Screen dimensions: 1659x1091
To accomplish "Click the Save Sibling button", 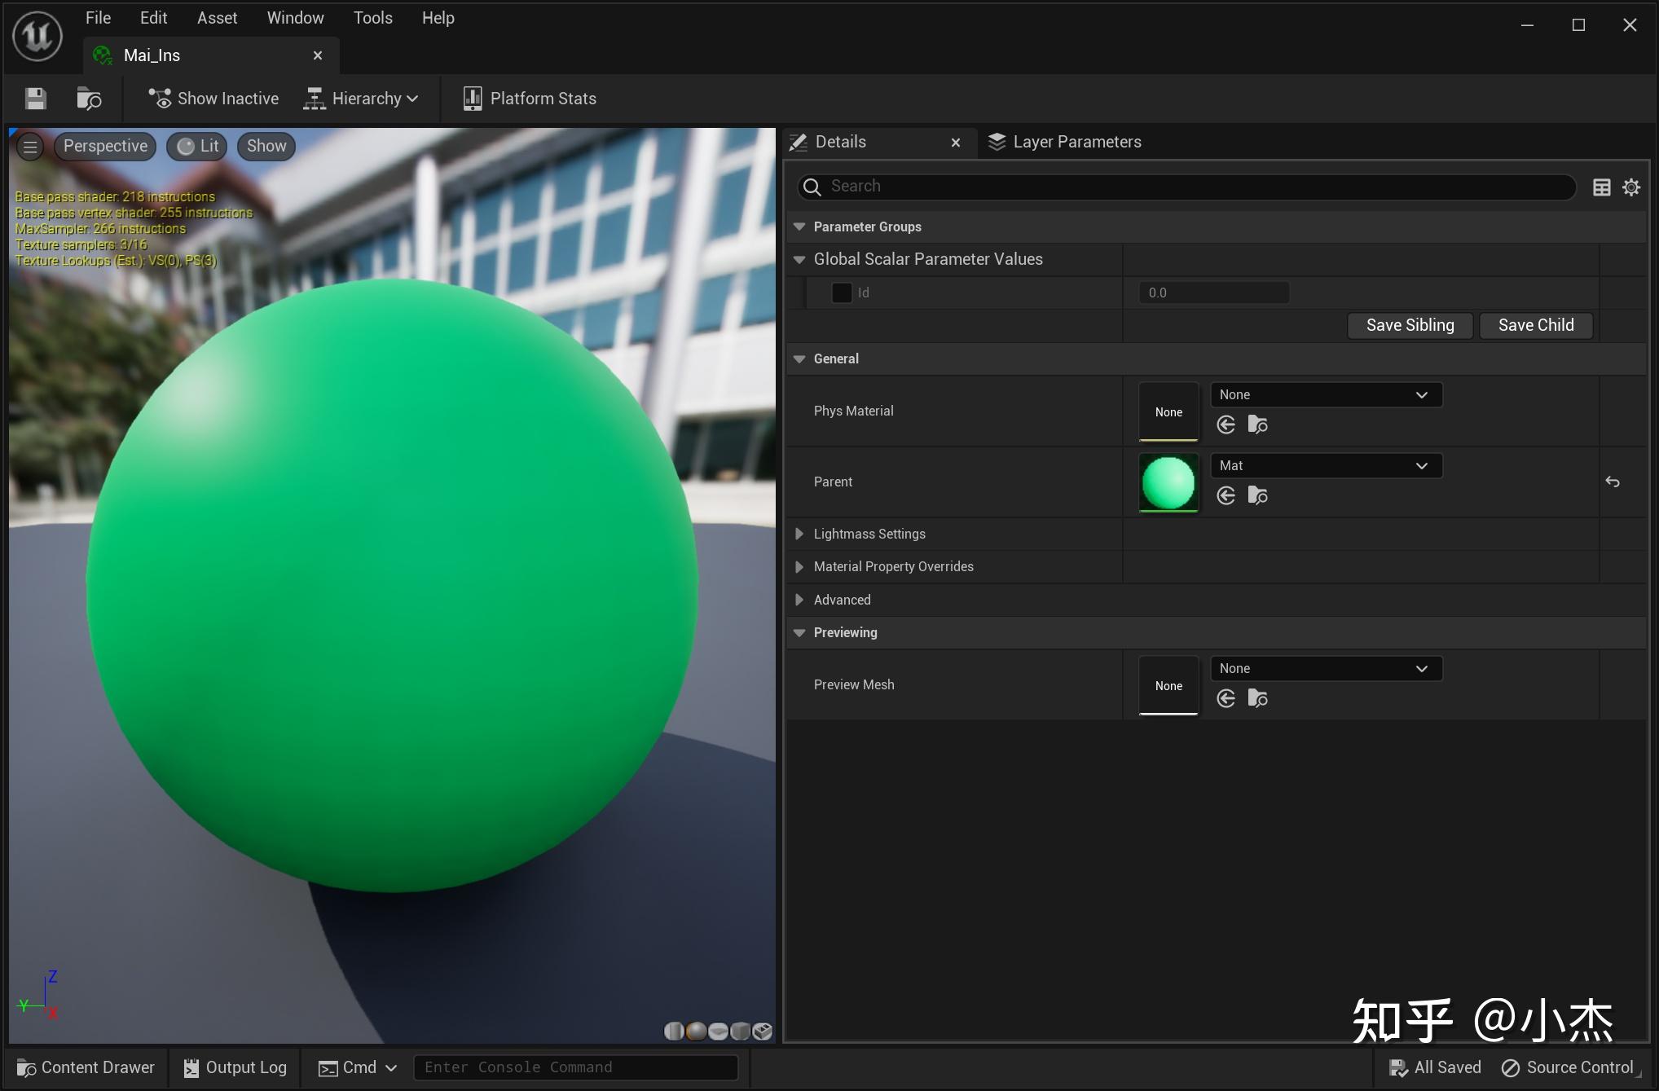I will [x=1410, y=325].
